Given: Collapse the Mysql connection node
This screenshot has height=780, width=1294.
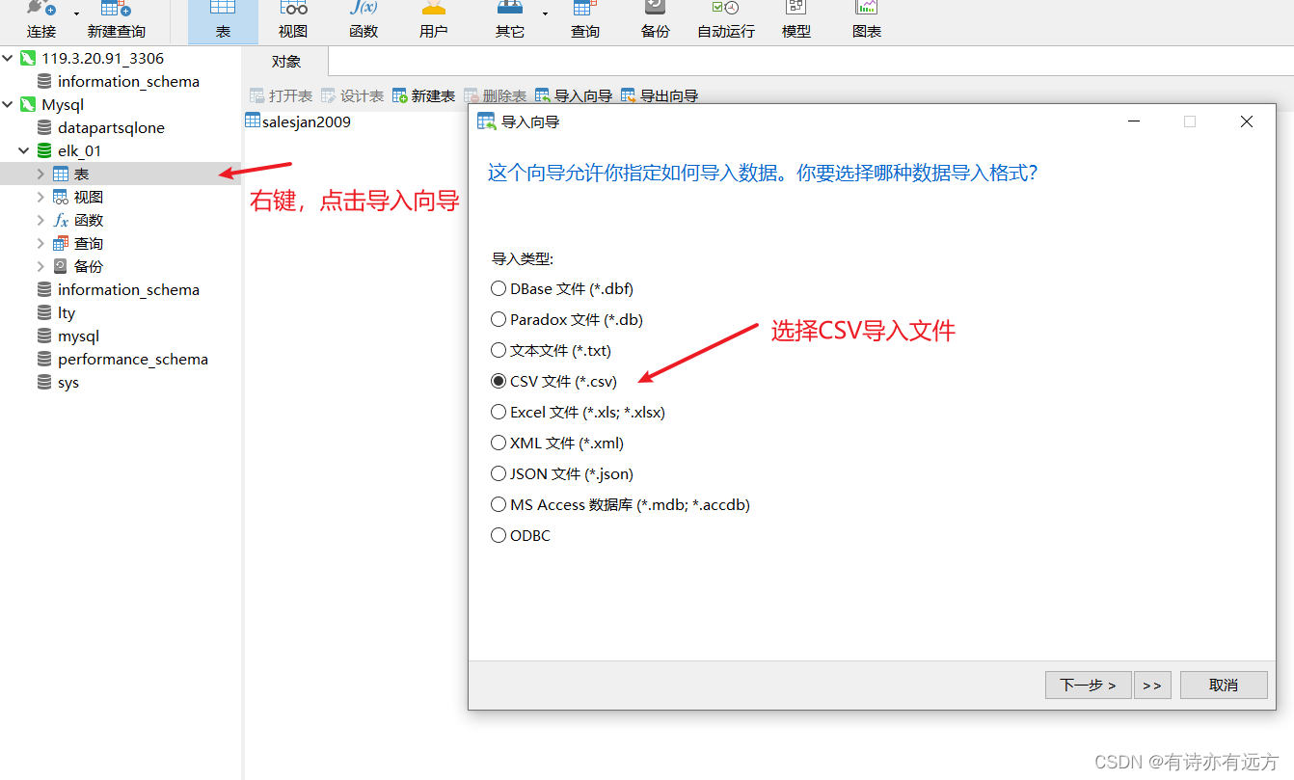Looking at the screenshot, I should point(8,104).
